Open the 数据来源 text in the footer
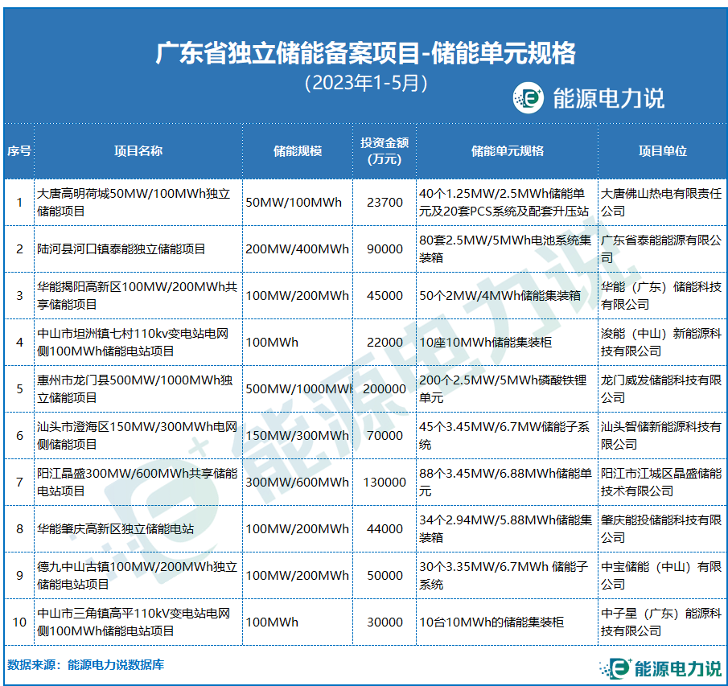 coord(85,665)
